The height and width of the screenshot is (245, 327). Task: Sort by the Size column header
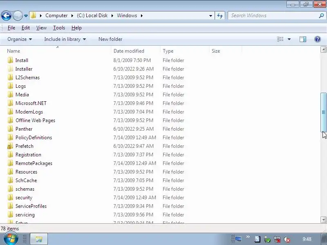click(x=216, y=51)
